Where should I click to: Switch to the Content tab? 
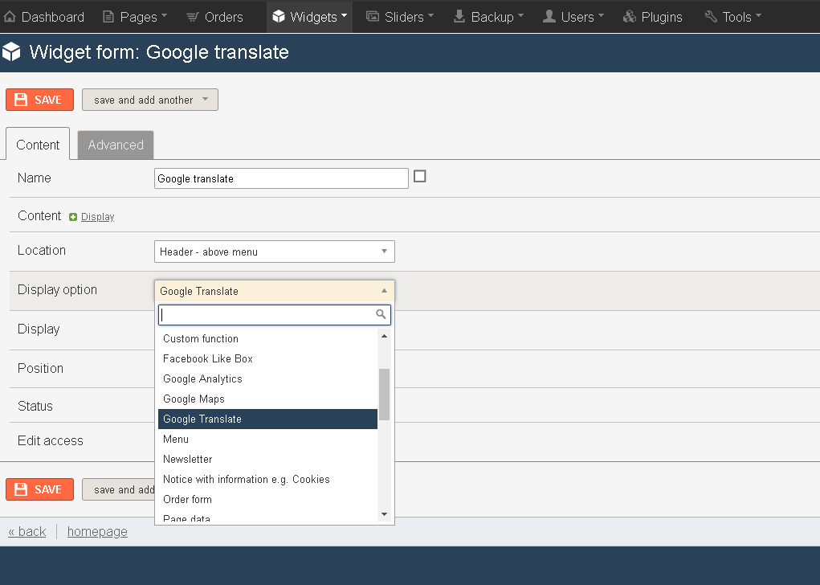[38, 145]
